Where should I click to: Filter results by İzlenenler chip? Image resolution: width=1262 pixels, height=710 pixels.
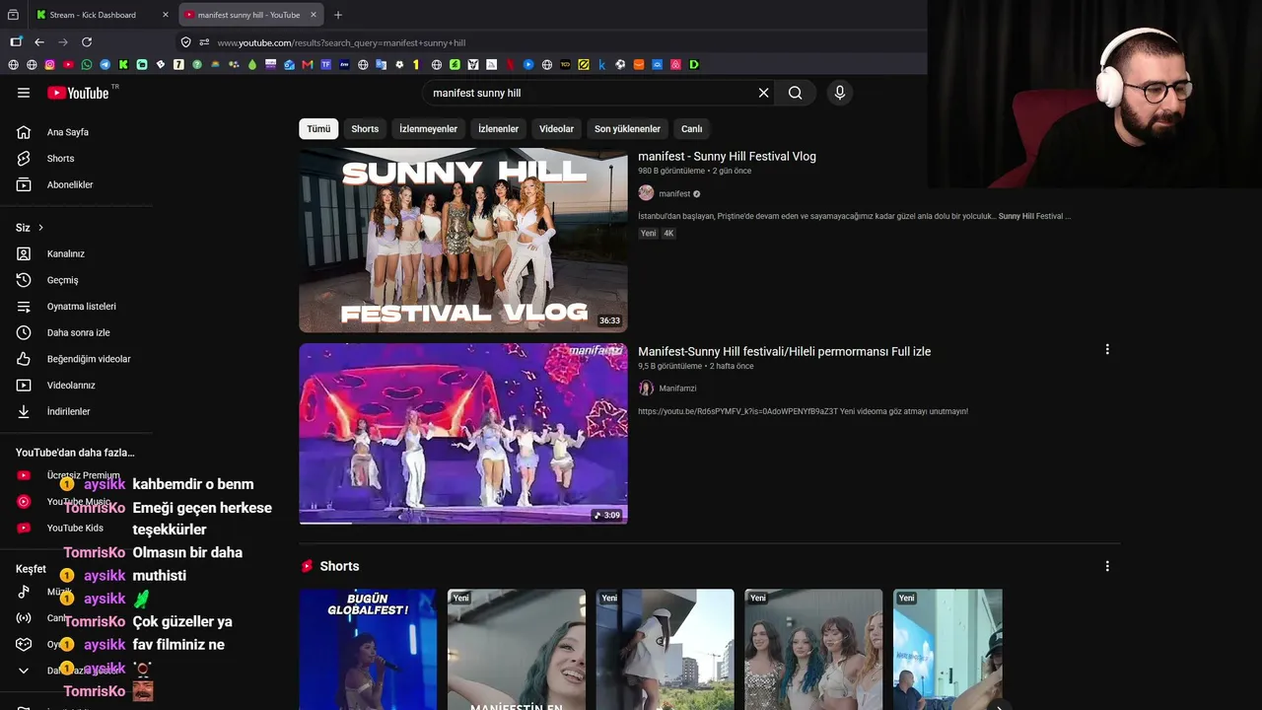498,129
